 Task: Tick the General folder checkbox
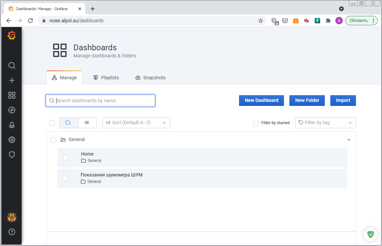pyautogui.click(x=53, y=140)
